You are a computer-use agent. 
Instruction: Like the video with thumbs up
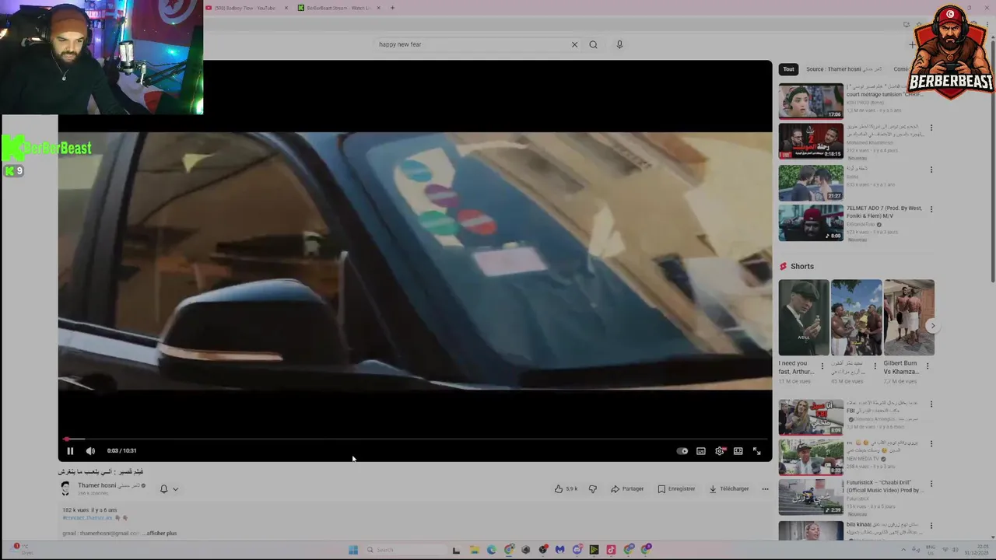tap(566, 489)
